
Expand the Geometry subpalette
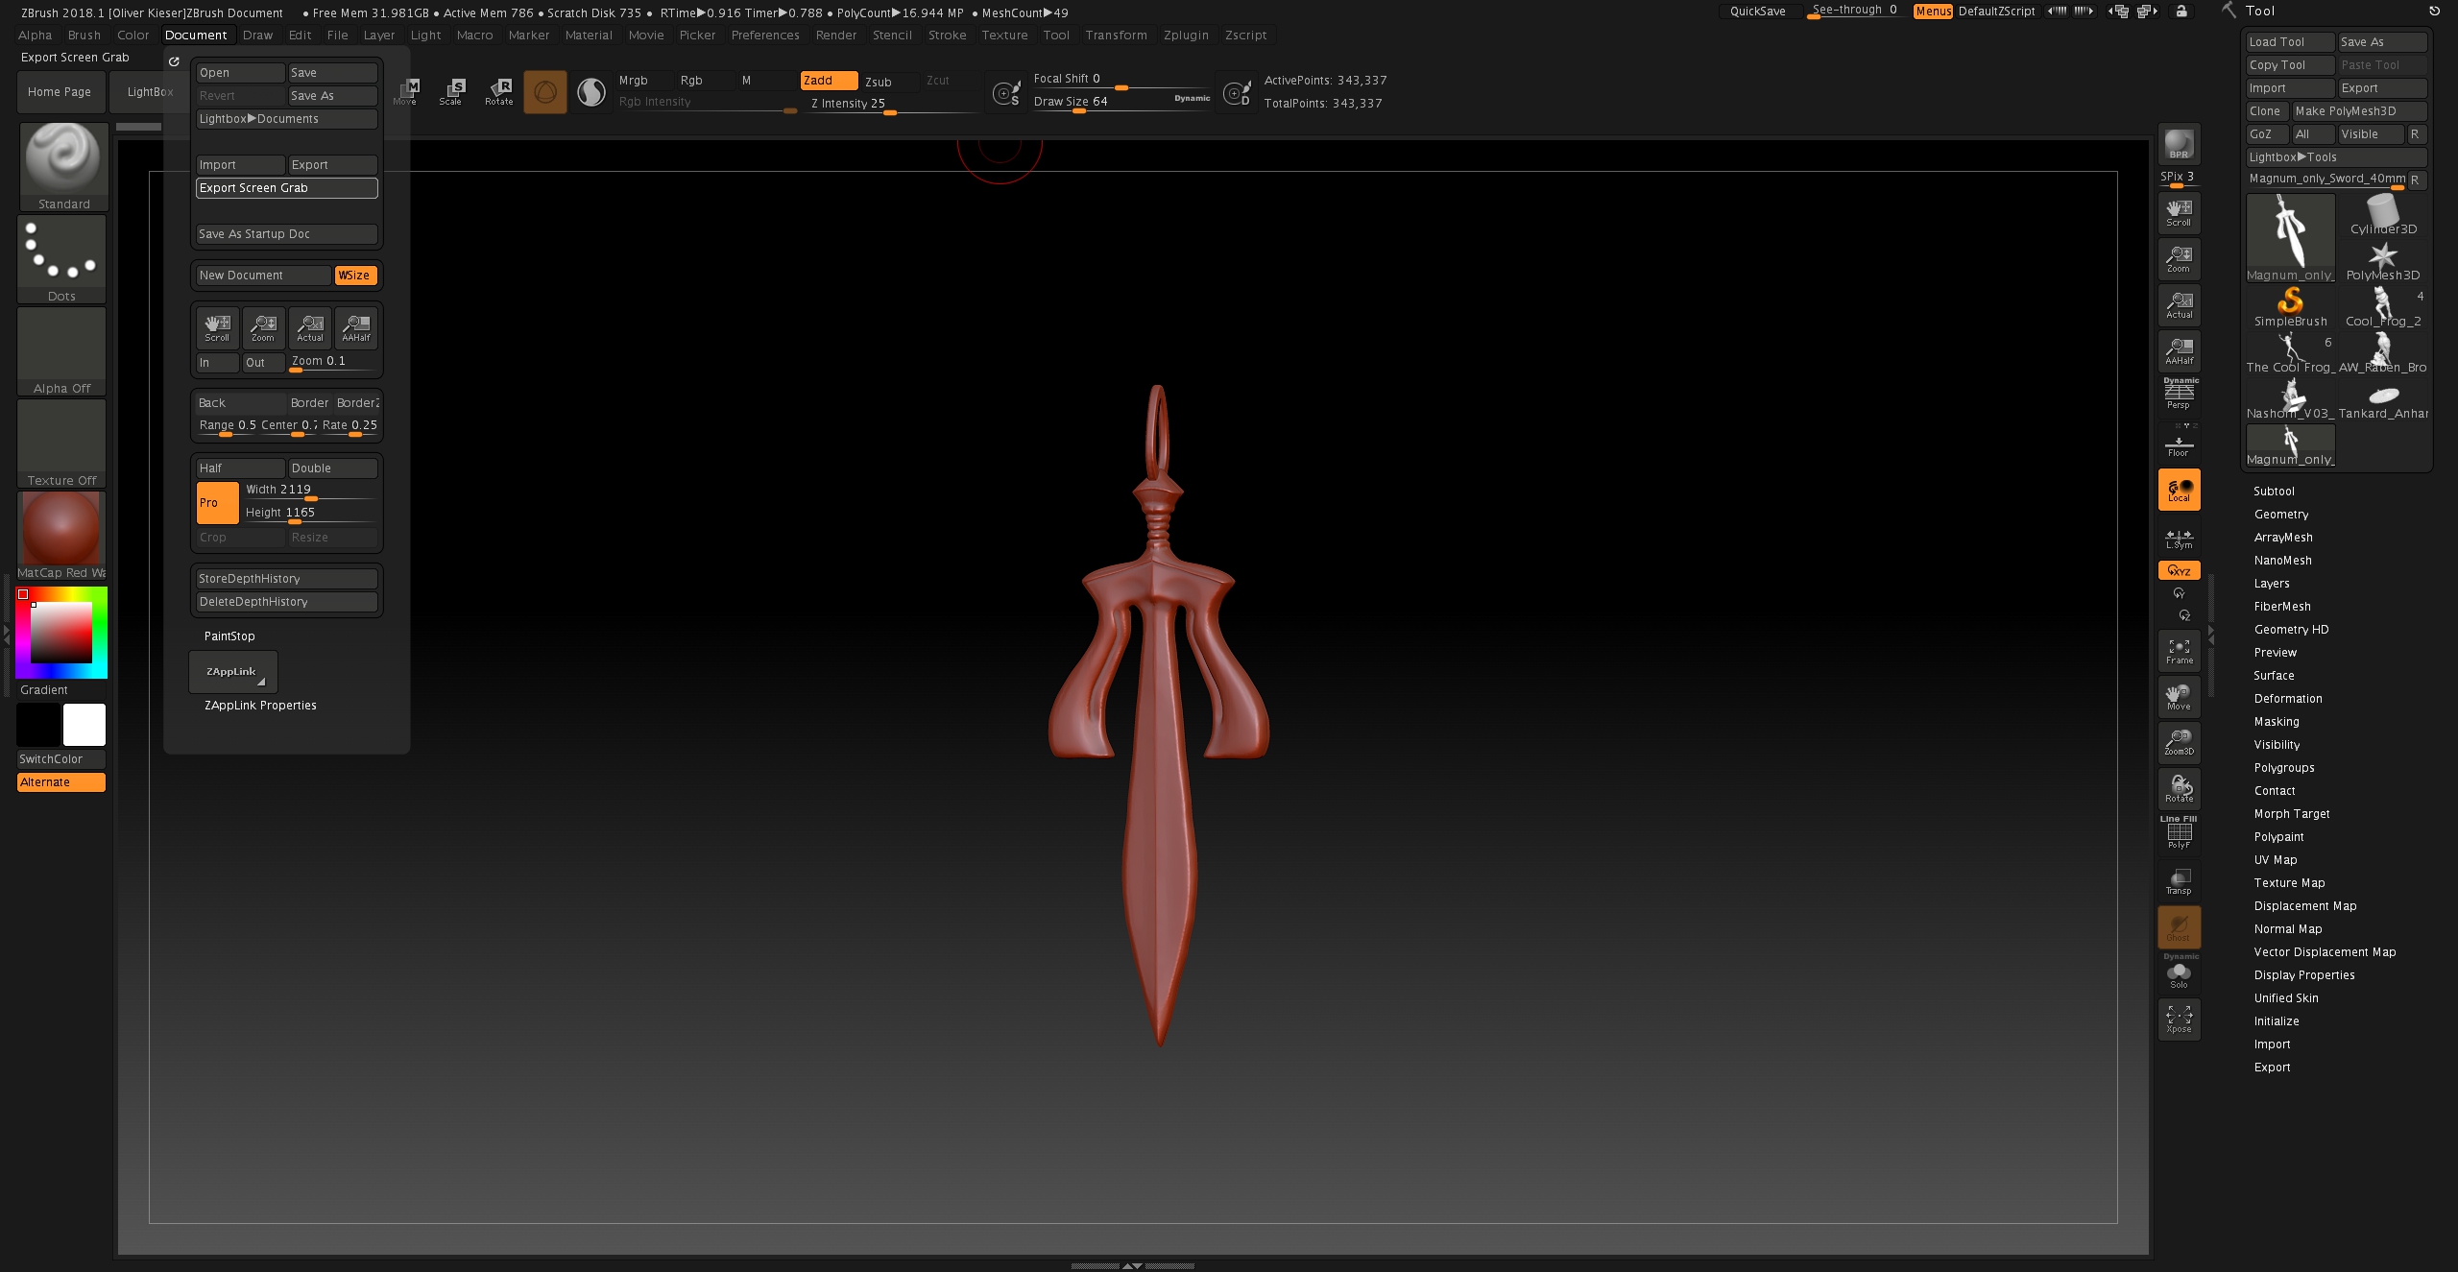[x=2281, y=515]
